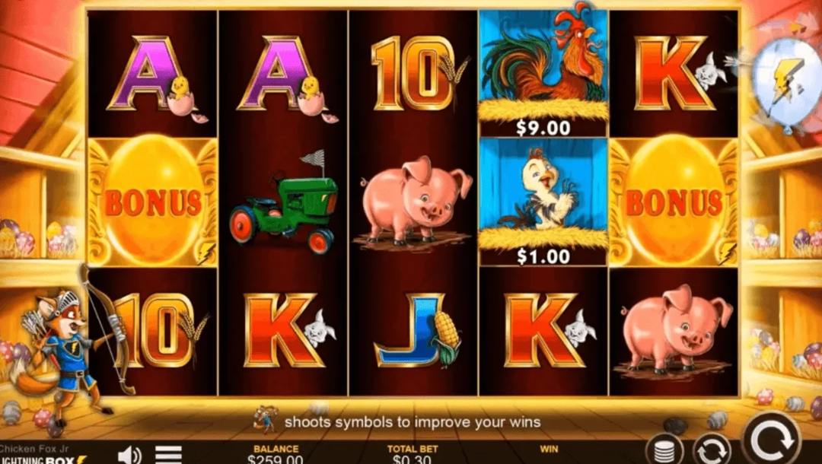Click the BALANCE display
This screenshot has height=464, width=822.
(x=276, y=455)
